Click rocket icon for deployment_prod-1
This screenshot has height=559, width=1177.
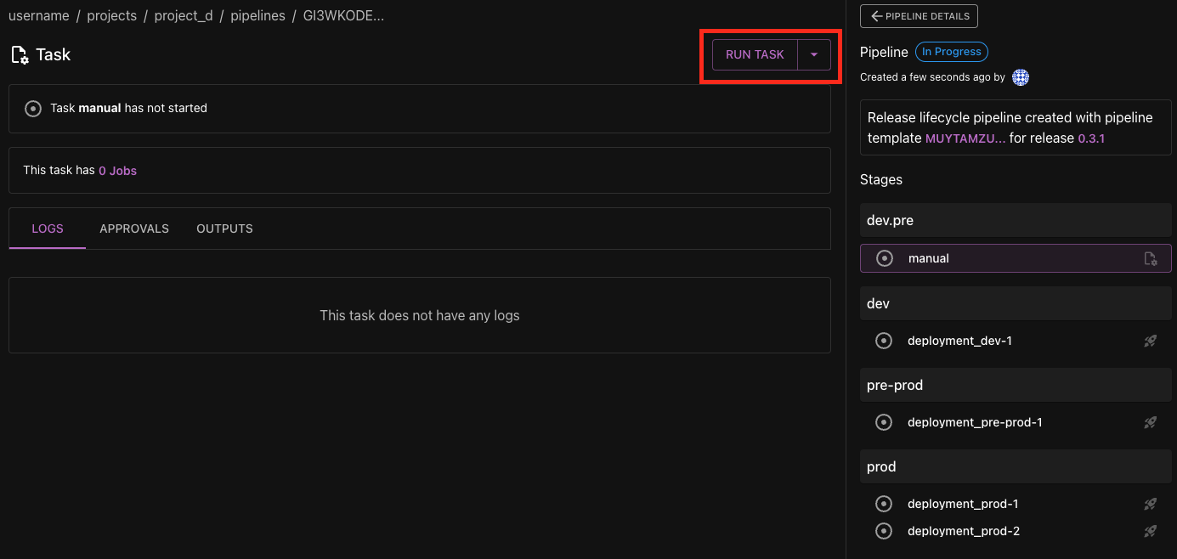click(1151, 504)
